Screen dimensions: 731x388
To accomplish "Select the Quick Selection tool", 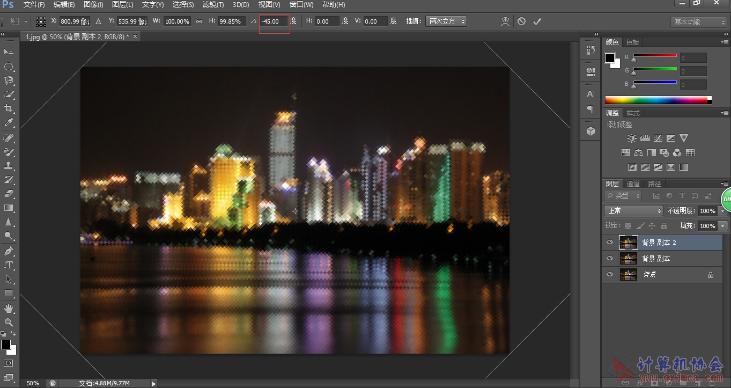I will [9, 94].
